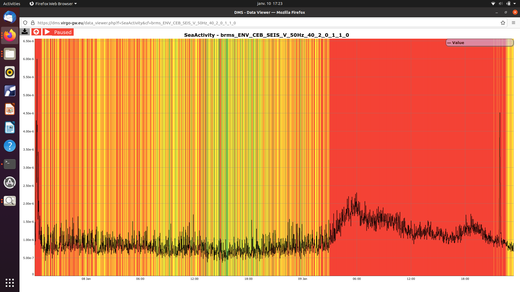Click the 4.50e-6 y-axis label
520x292 pixels.
(x=28, y=113)
